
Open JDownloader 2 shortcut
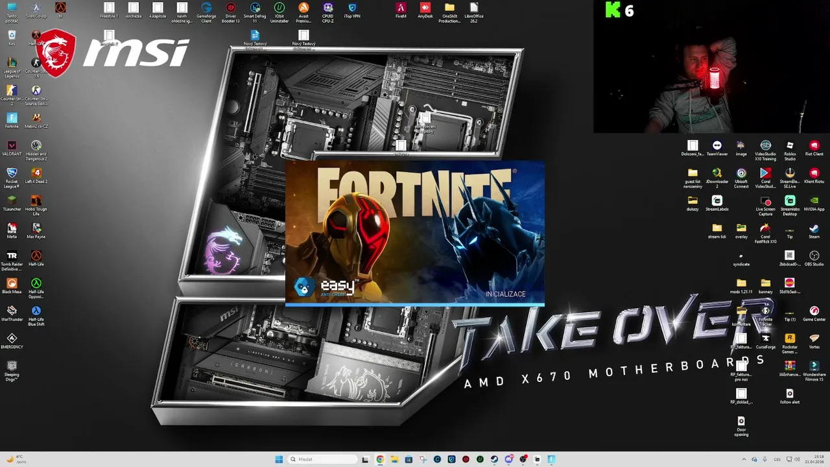(717, 176)
